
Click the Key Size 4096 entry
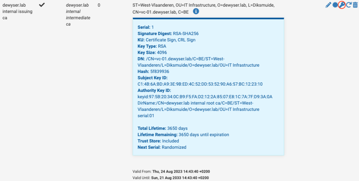[152, 53]
